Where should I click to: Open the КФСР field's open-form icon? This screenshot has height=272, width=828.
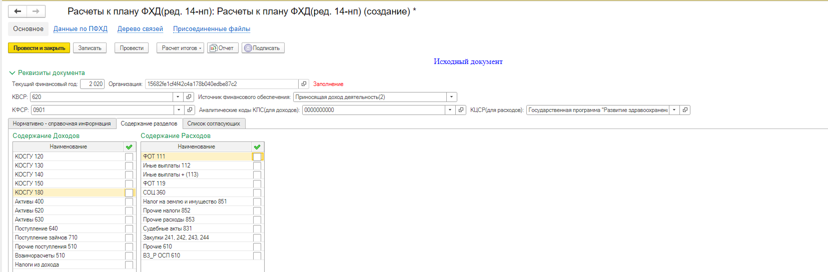pyautogui.click(x=190, y=110)
